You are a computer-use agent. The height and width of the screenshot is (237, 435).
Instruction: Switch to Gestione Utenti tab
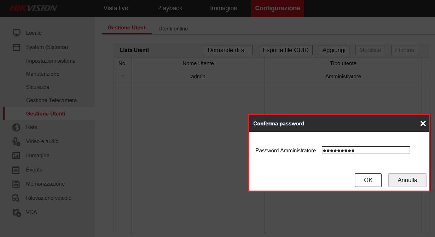coord(127,28)
